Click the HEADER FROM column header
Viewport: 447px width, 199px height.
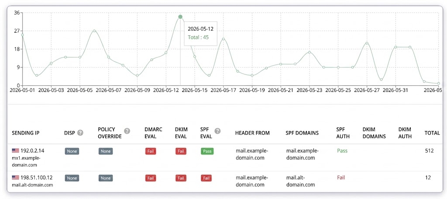(252, 133)
